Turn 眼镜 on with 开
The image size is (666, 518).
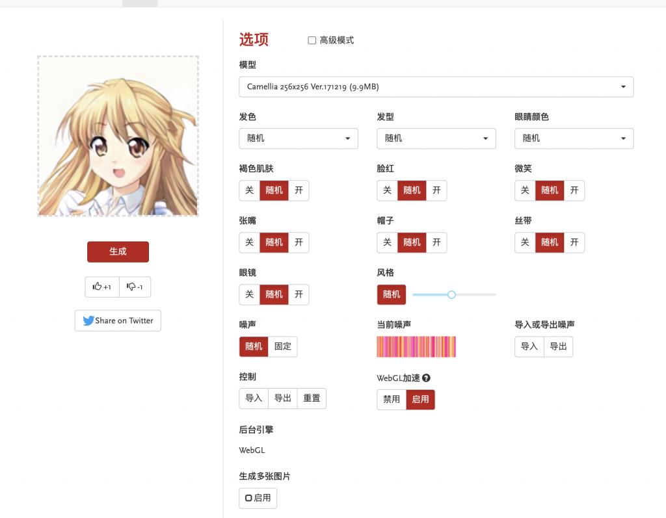pos(299,294)
